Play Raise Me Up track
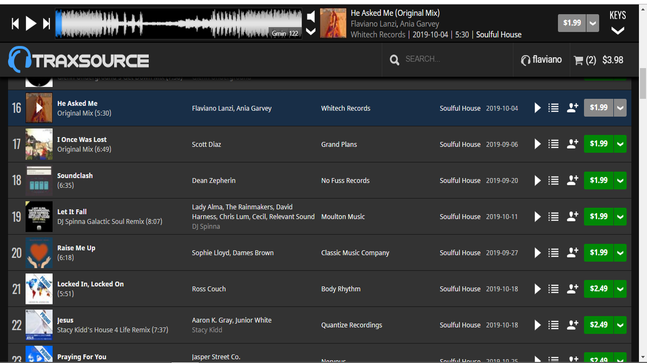The width and height of the screenshot is (647, 363). [538, 252]
